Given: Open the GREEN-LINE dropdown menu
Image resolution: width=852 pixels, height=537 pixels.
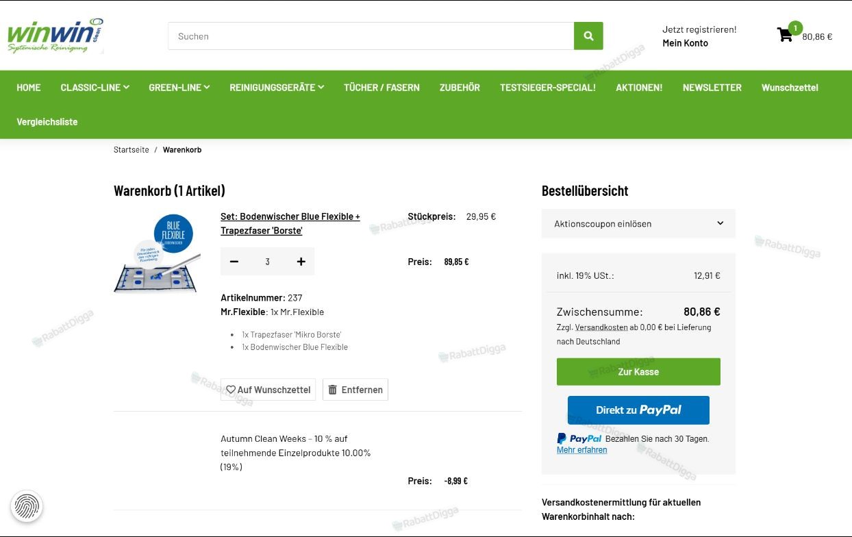Looking at the screenshot, I should pos(179,88).
